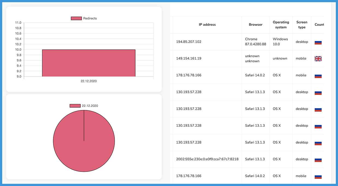Image resolution: width=338 pixels, height=186 pixels.
Task: Sort by the IP address column header
Action: pyautogui.click(x=207, y=25)
